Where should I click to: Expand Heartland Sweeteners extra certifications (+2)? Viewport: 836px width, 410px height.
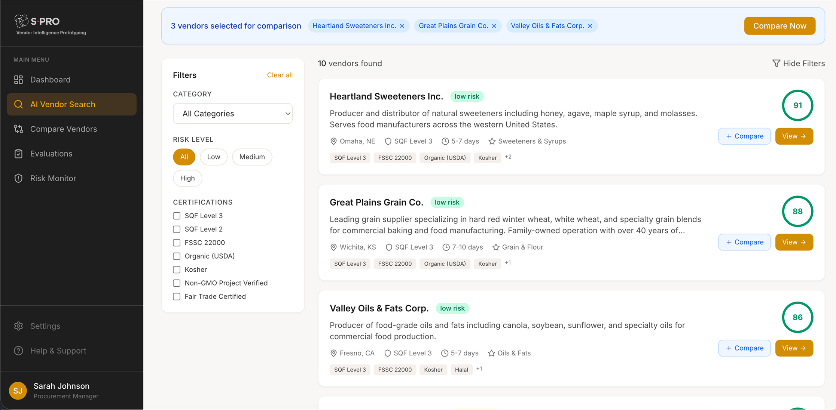[x=508, y=157]
